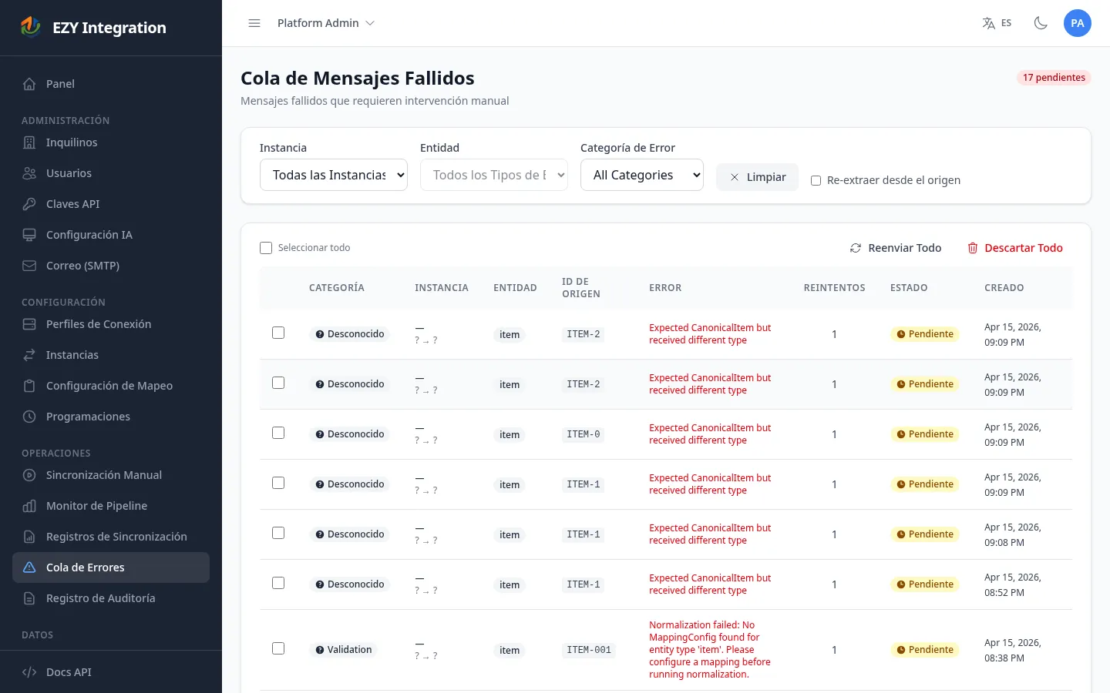
Task: Select the ITEM-001 Validation row checkbox
Action: click(x=278, y=648)
